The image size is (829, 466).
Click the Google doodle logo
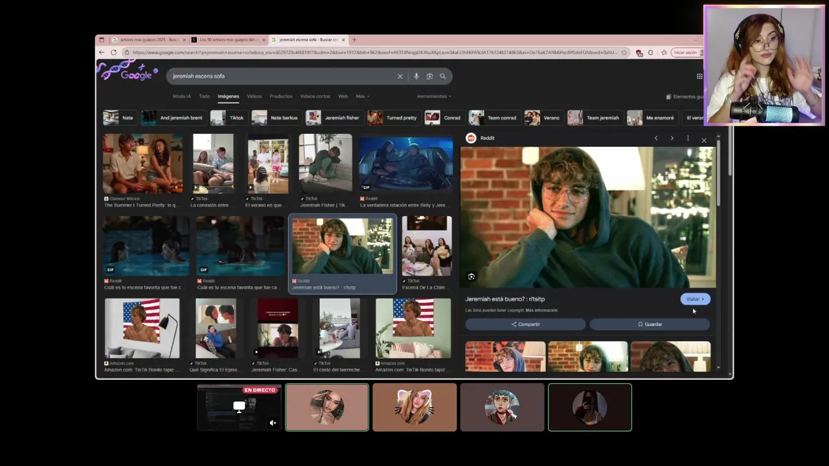[x=128, y=72]
